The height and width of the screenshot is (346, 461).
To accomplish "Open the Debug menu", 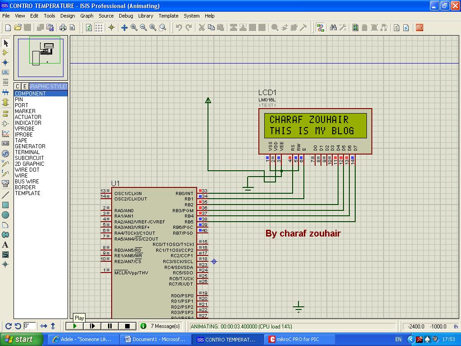I will pos(126,16).
